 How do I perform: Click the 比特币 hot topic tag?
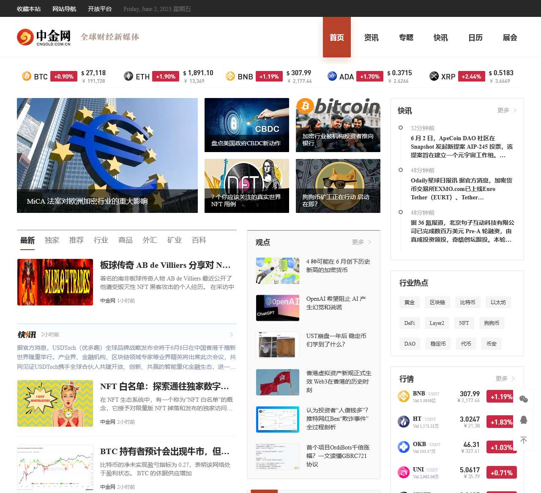coord(468,302)
